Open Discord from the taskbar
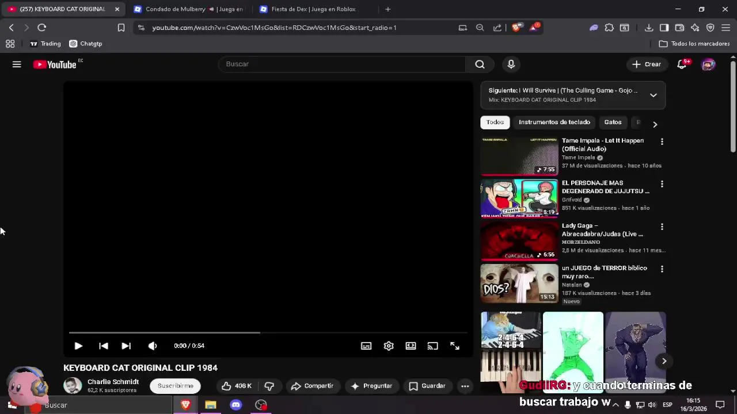The width and height of the screenshot is (737, 414). pyautogui.click(x=235, y=405)
